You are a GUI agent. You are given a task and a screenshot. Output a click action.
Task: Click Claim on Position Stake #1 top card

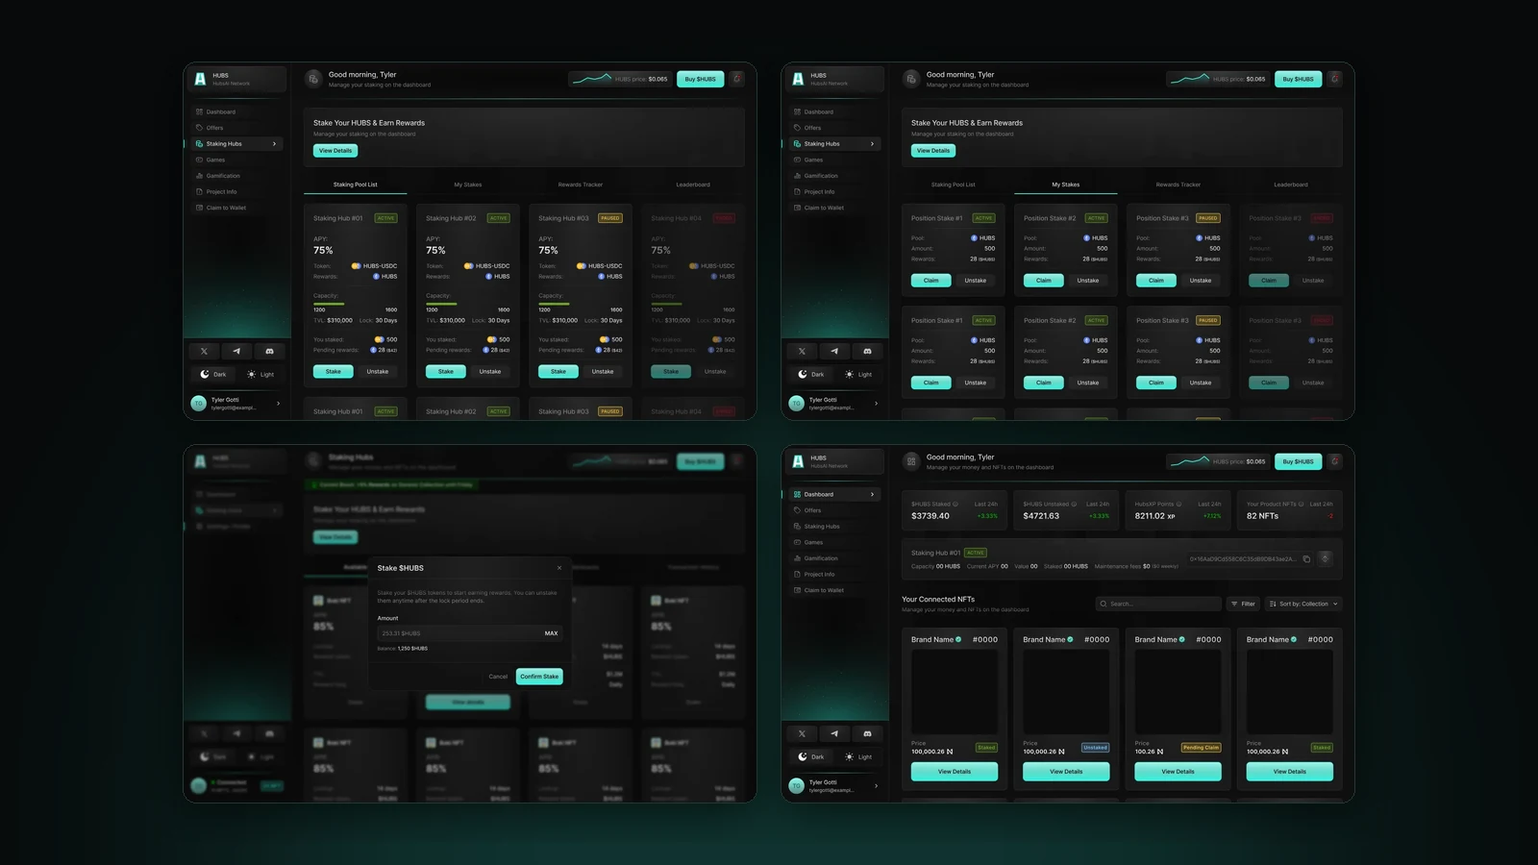coord(931,281)
